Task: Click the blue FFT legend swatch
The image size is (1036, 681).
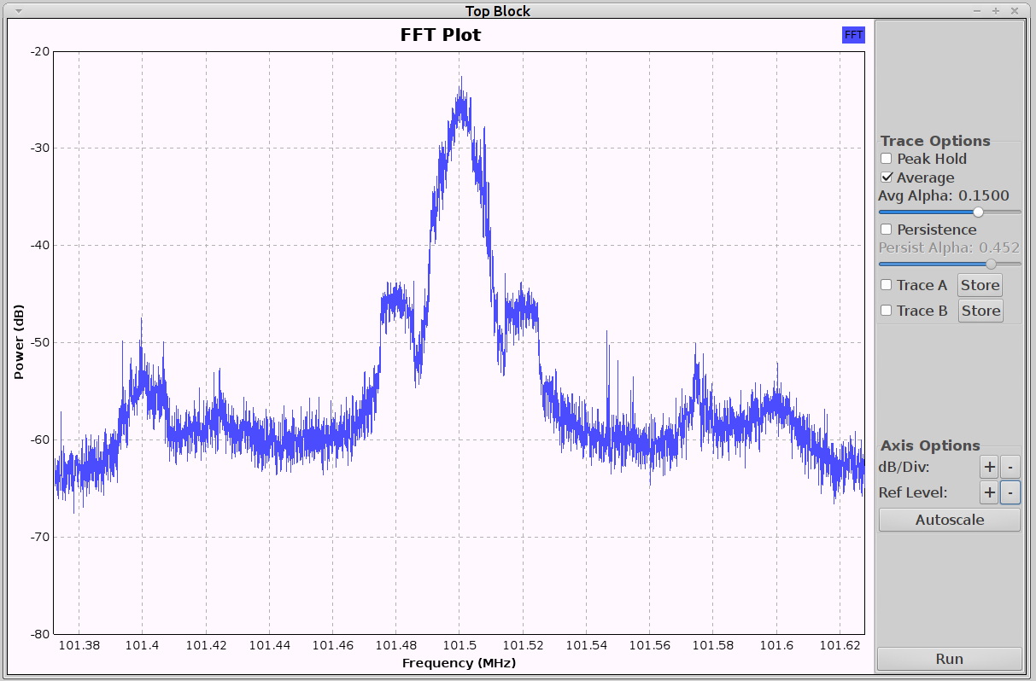Action: tap(853, 35)
